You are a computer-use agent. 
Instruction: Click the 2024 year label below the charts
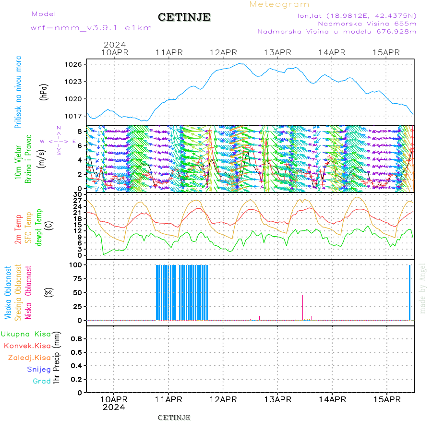pos(114,407)
